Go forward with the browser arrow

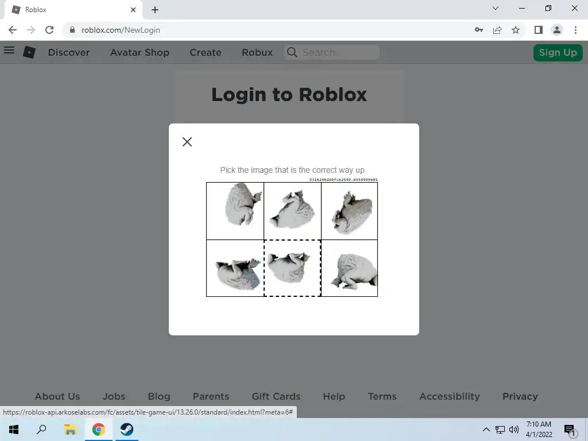(31, 30)
